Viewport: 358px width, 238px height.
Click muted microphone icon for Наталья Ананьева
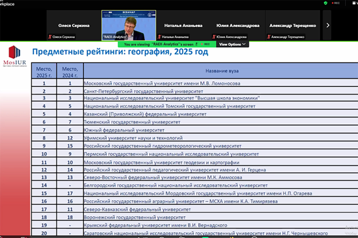click(159, 37)
